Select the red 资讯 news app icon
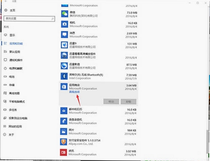This screenshot has width=210, height=161. [63, 152]
